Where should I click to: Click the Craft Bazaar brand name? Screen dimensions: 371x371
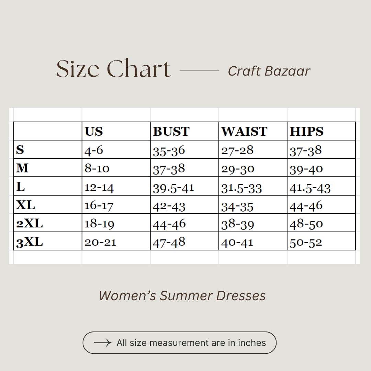269,71
